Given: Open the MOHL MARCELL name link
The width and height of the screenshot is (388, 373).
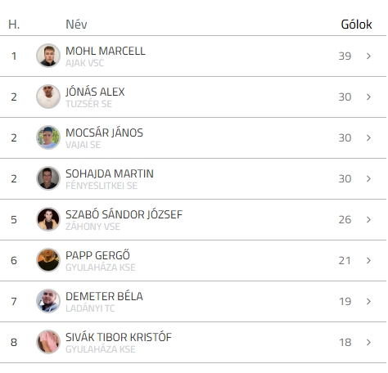Looking at the screenshot, I should (106, 51).
